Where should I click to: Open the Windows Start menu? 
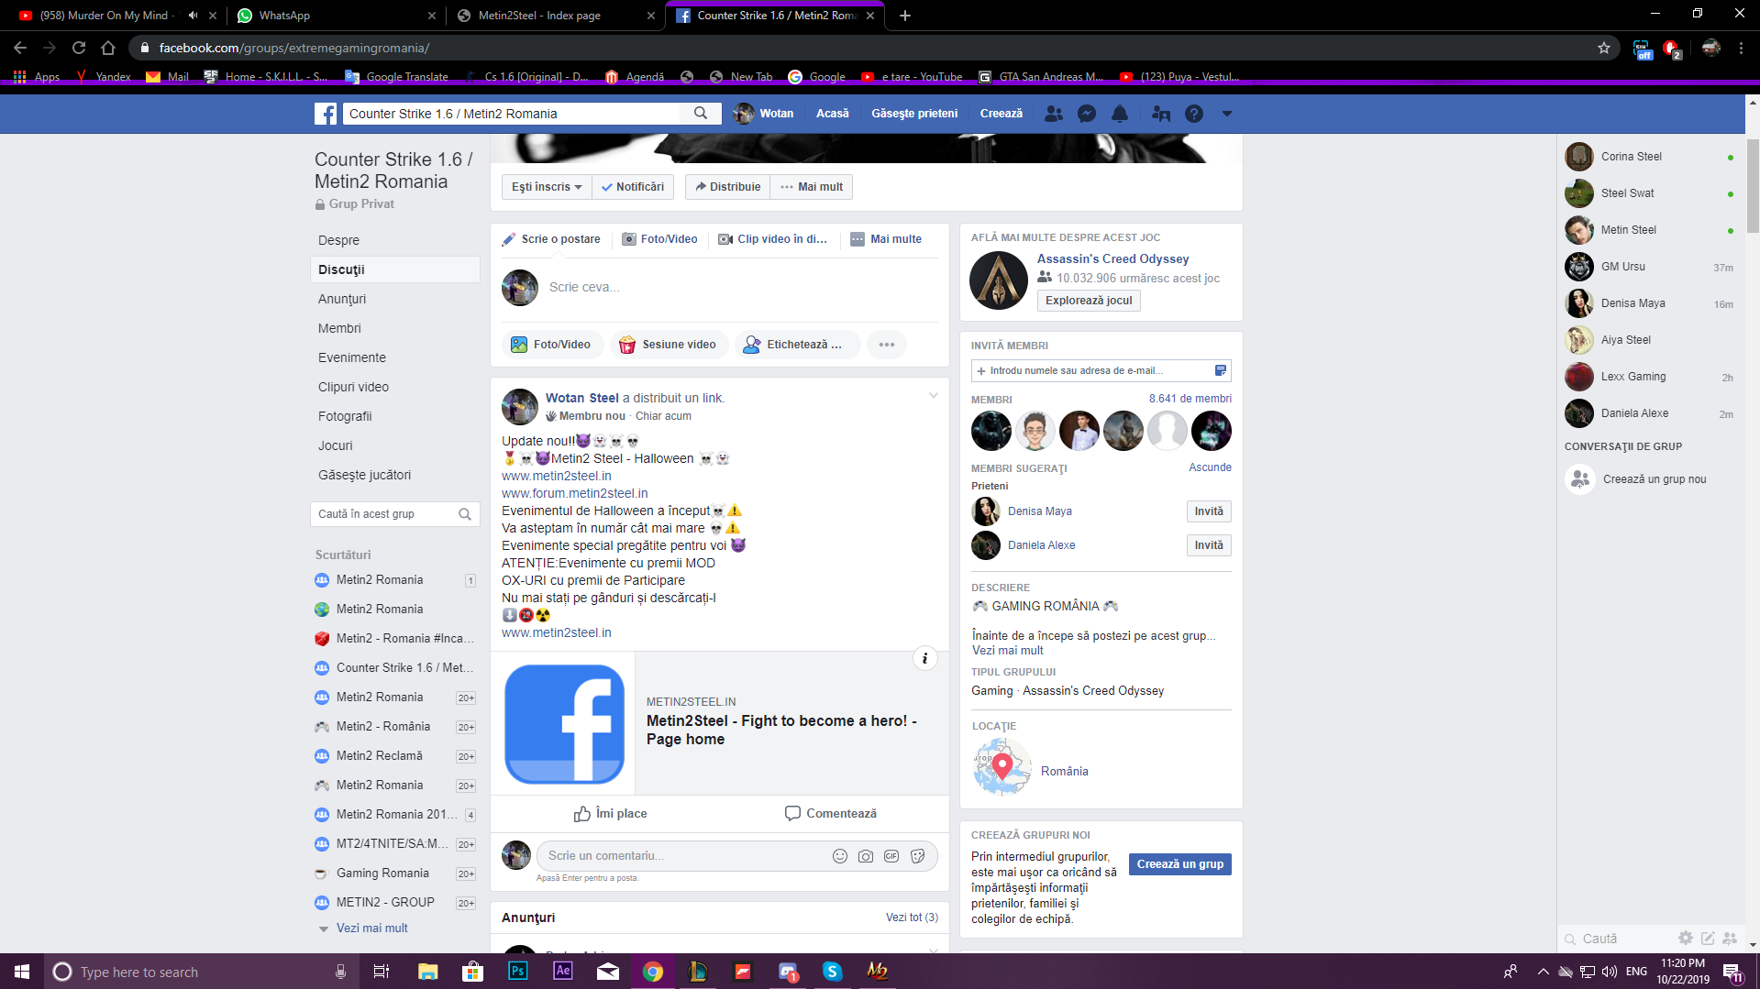click(22, 972)
